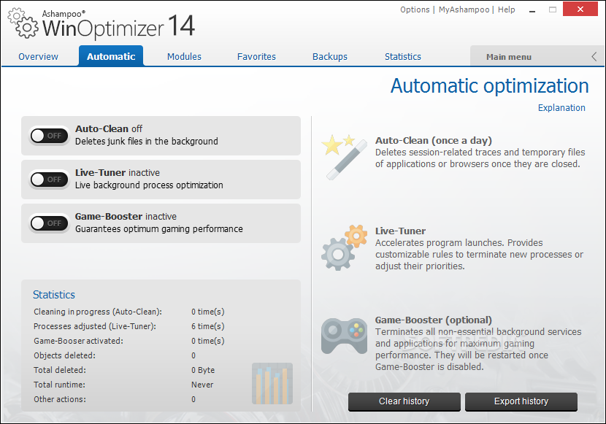Click the Game-Booster gamepad icon
The image size is (606, 424).
point(344,336)
